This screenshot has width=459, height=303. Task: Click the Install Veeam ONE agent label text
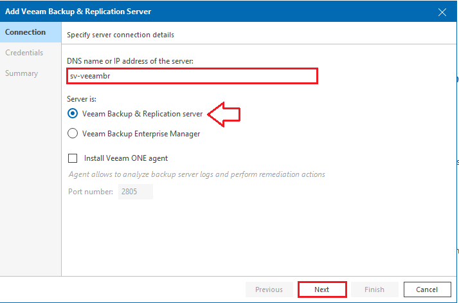tap(126, 158)
